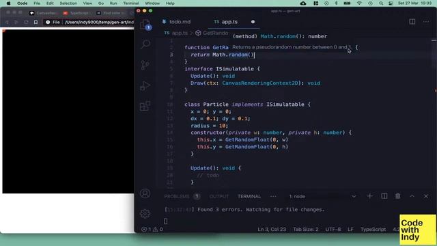
Task: Create a new terminal with plus icon
Action: point(369,196)
